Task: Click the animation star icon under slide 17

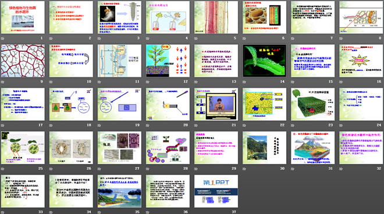Action: click(3, 126)
